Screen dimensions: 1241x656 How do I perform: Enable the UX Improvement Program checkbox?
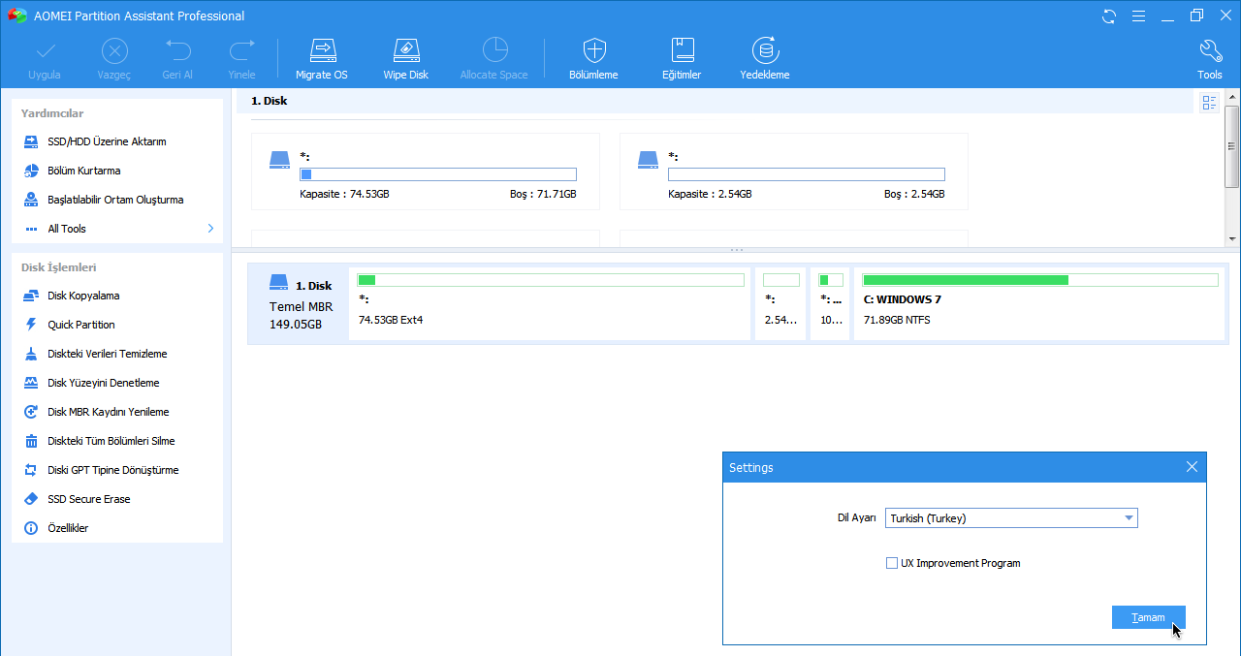pyautogui.click(x=892, y=563)
